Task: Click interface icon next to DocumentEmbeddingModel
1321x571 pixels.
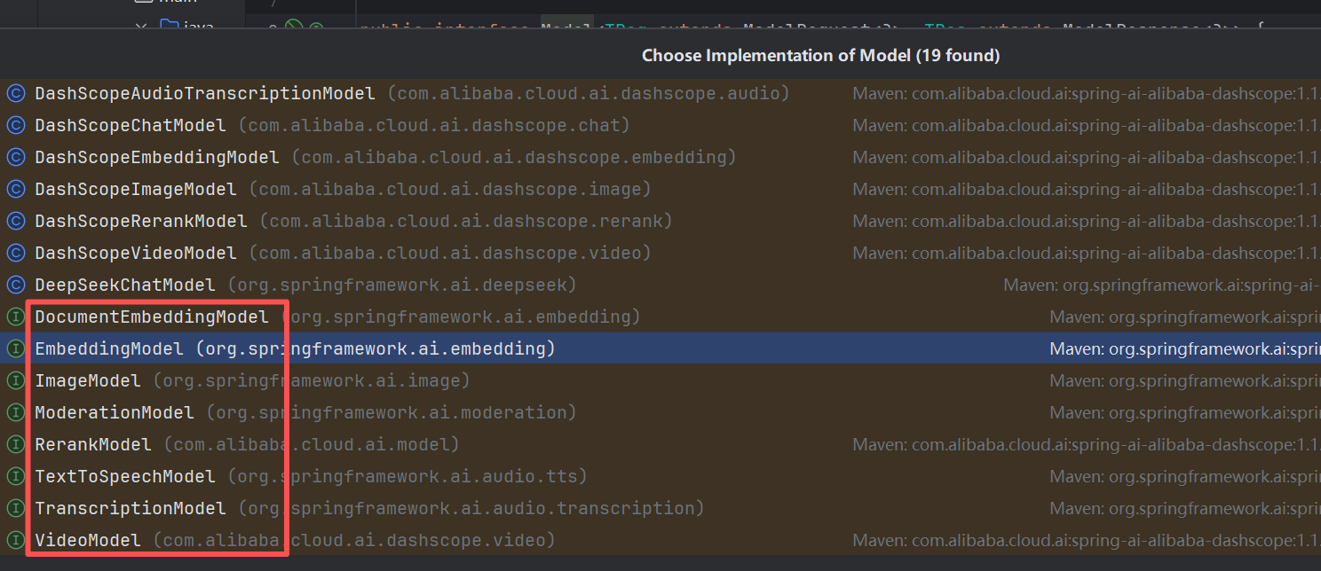Action: 15,317
